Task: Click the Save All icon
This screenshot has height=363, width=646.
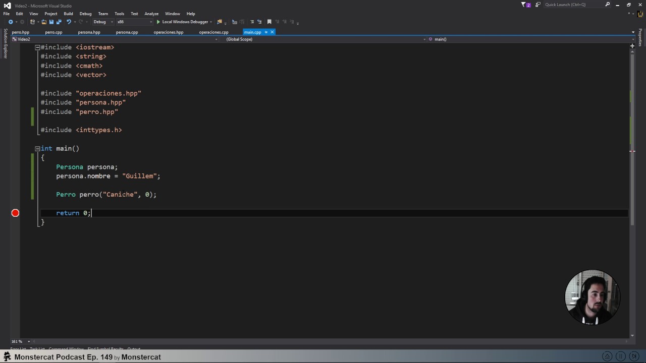Action: tap(59, 22)
